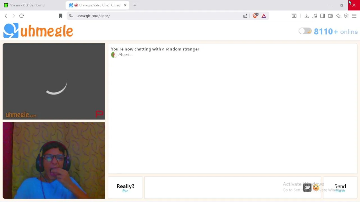Open Brave Rewards triangle icon
The height and width of the screenshot is (202, 360).
click(264, 16)
